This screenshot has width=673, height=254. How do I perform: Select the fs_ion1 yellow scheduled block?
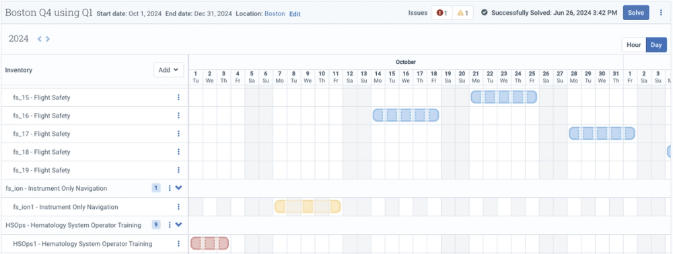click(x=308, y=206)
